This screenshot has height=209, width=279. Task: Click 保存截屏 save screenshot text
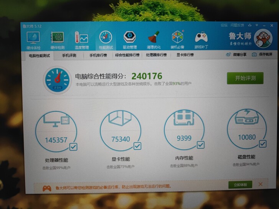(266, 54)
